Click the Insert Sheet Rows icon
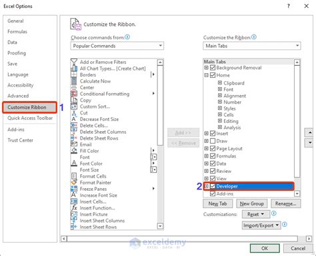 74,227
